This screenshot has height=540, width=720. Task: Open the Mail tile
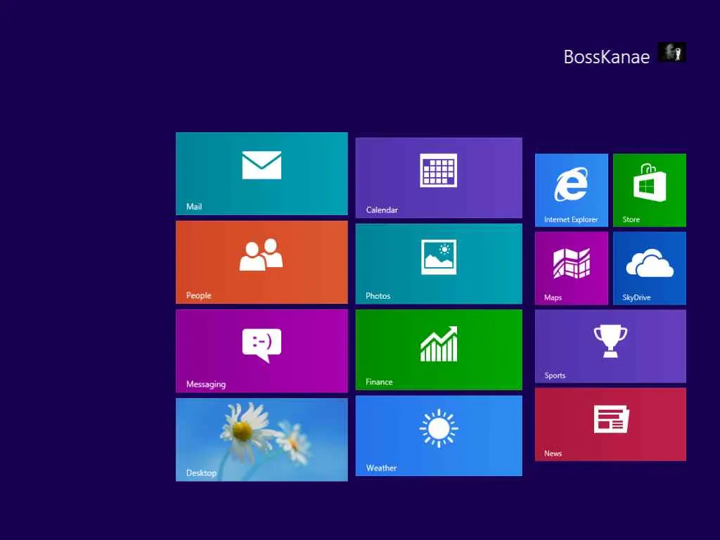[262, 174]
